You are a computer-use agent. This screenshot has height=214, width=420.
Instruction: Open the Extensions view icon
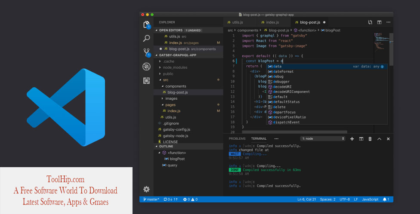click(x=146, y=81)
